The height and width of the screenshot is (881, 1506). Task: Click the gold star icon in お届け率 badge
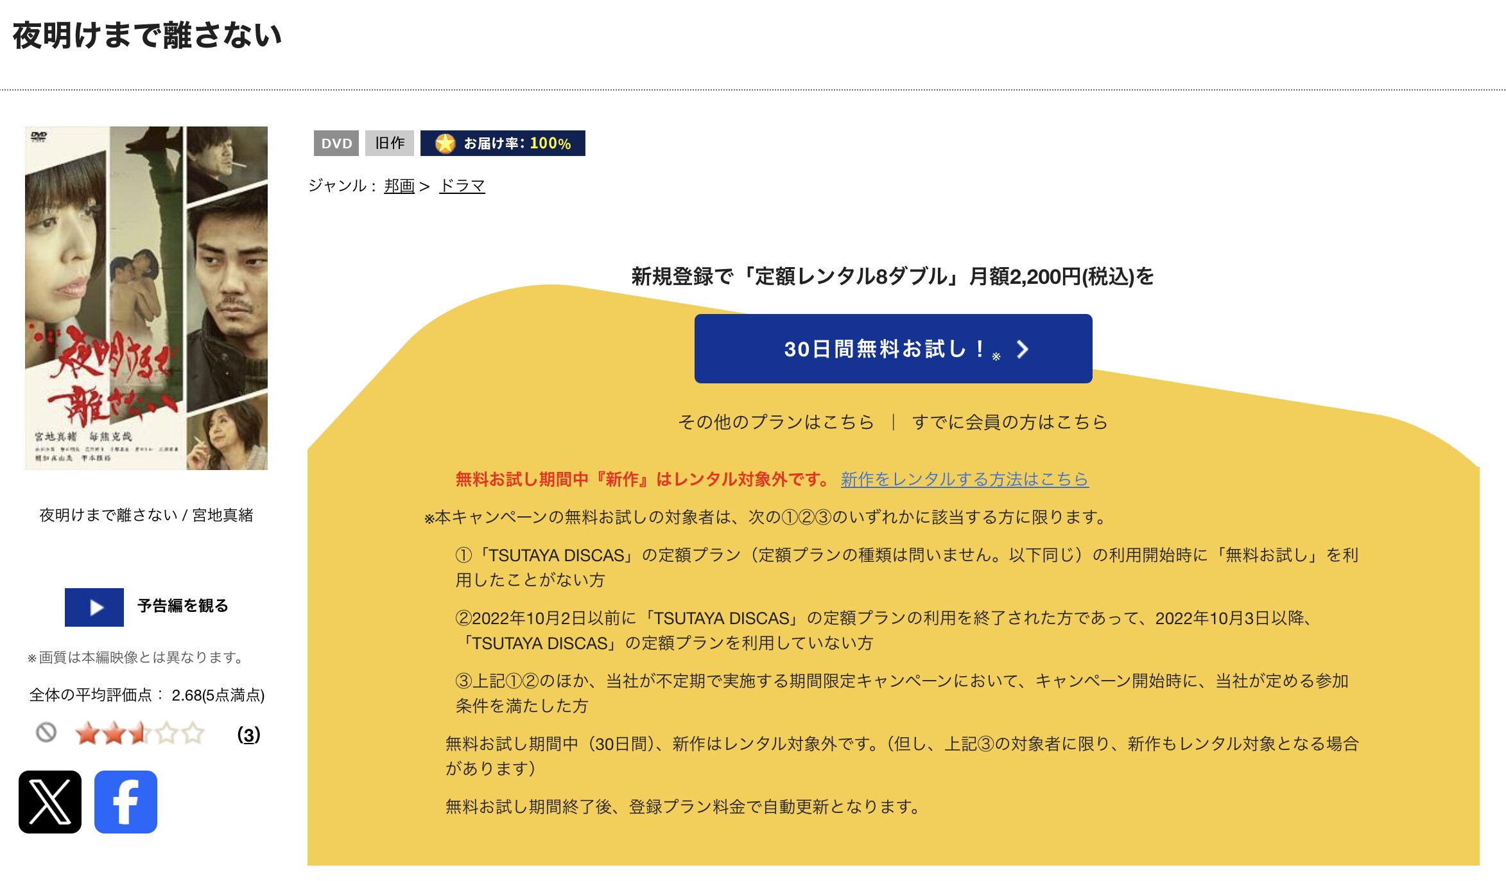(445, 143)
